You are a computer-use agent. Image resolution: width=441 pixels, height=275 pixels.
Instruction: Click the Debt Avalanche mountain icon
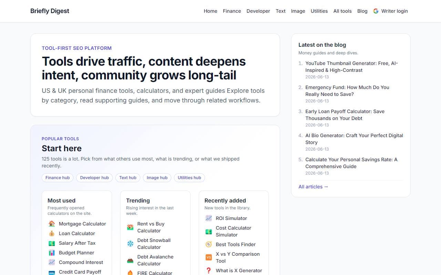(x=130, y=260)
